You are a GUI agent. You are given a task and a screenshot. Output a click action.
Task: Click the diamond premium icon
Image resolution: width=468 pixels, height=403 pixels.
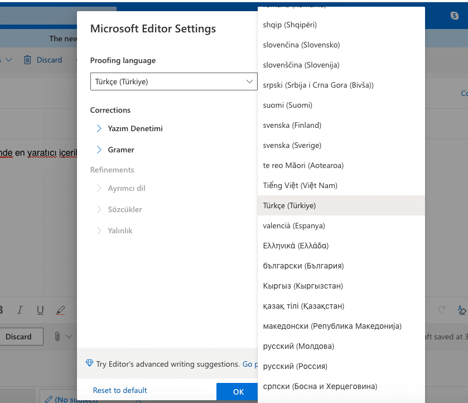pos(89,363)
